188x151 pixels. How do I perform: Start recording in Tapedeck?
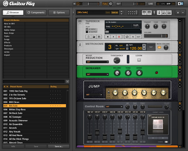[119, 37]
